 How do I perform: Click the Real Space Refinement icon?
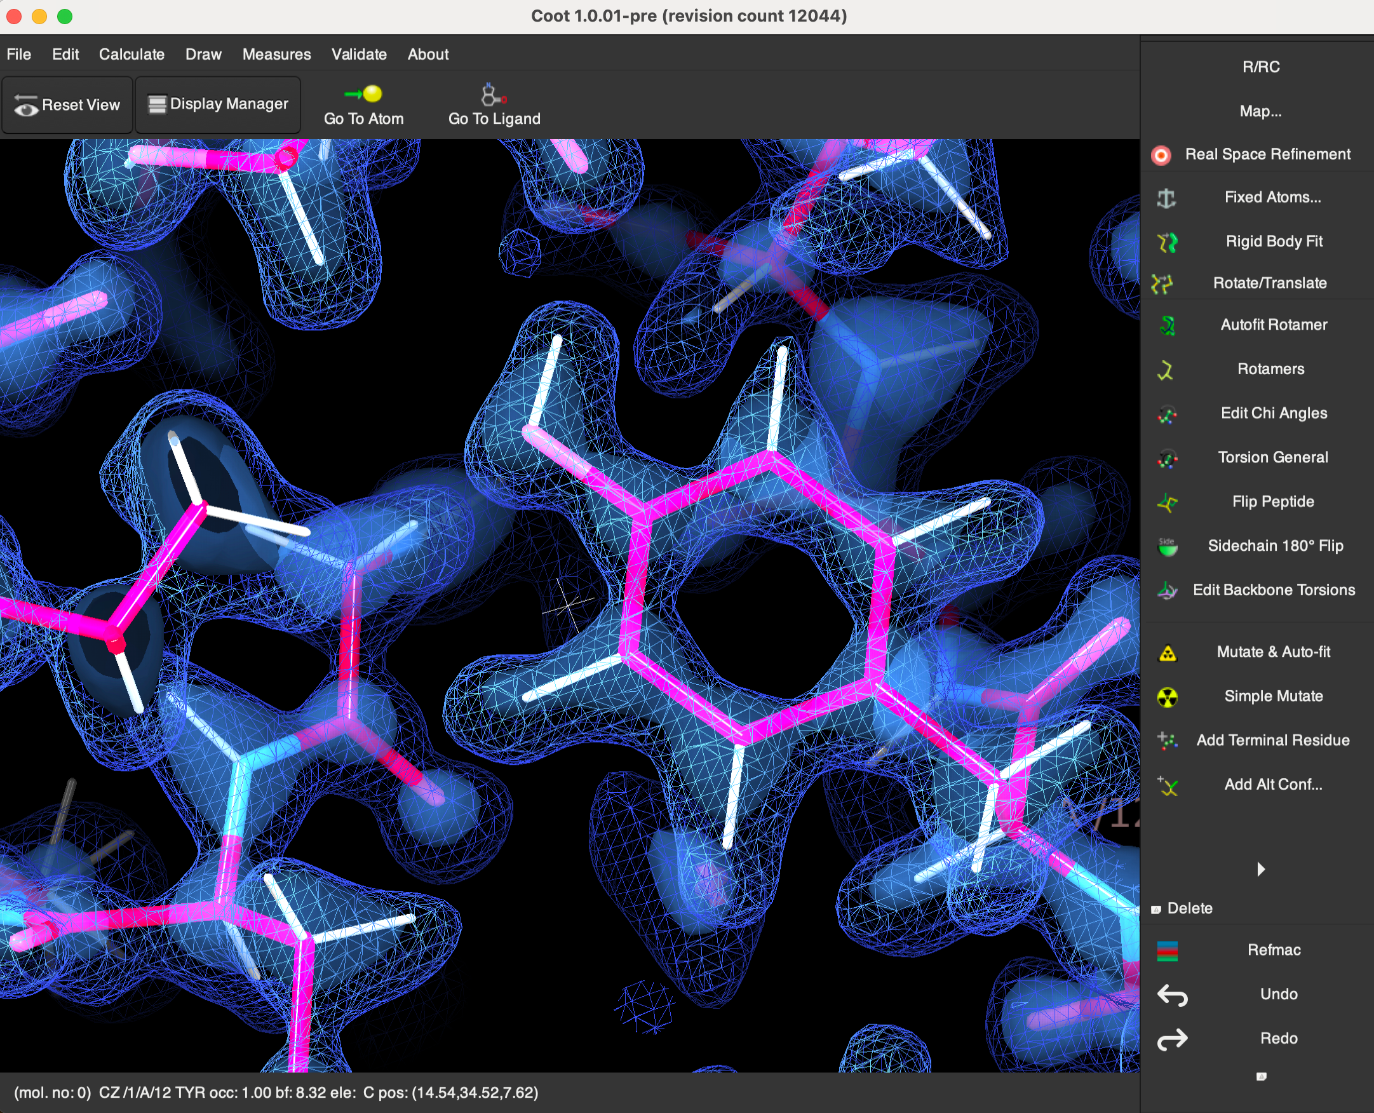[1161, 155]
